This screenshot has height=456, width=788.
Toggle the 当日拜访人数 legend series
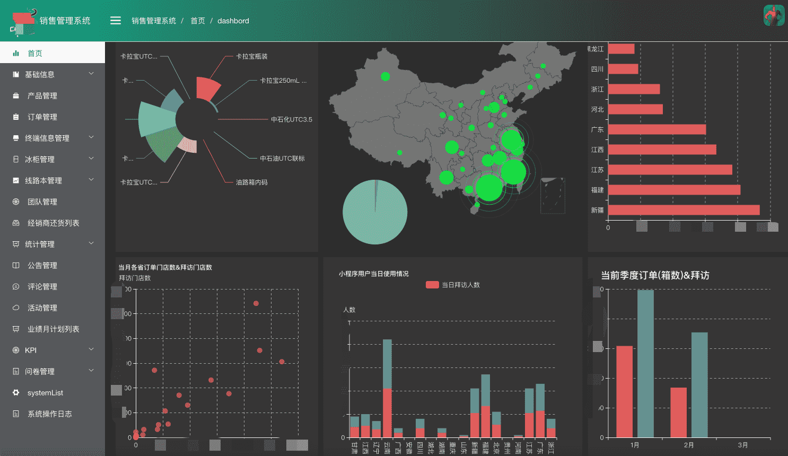pyautogui.click(x=452, y=285)
